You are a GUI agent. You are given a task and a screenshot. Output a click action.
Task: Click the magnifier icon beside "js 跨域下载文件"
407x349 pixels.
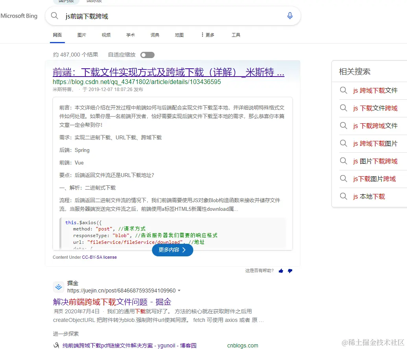point(343,90)
